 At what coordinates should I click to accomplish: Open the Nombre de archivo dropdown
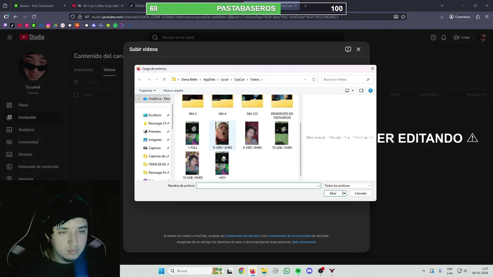click(x=318, y=186)
